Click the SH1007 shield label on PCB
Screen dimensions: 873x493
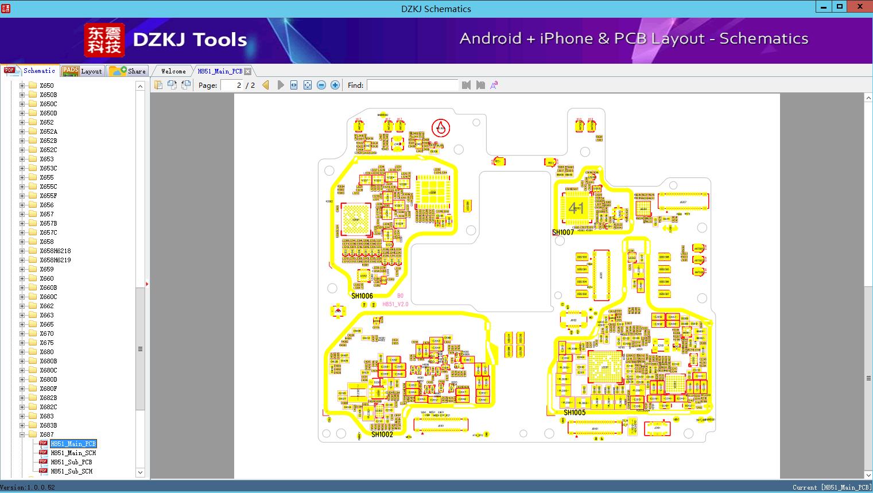(x=563, y=232)
